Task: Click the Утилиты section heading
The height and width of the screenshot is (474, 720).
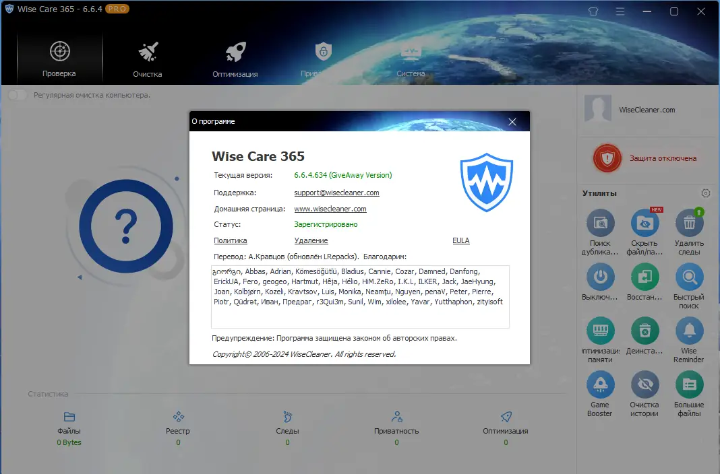Action: pyautogui.click(x=599, y=193)
